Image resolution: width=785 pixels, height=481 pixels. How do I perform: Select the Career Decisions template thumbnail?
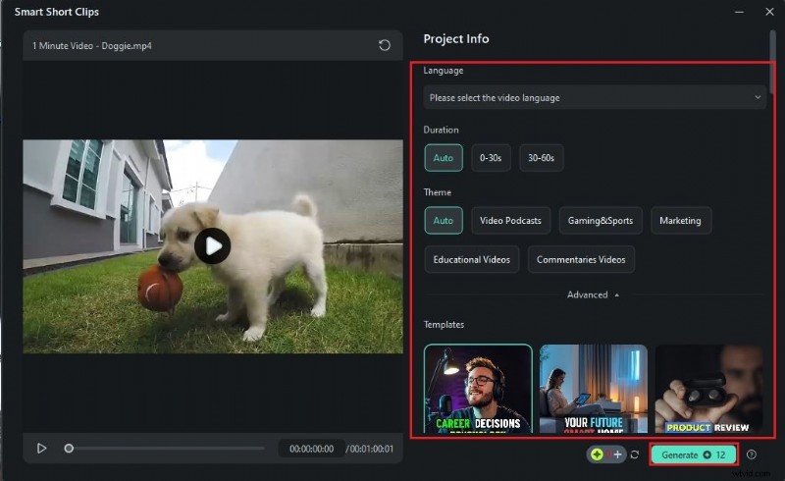click(478, 389)
